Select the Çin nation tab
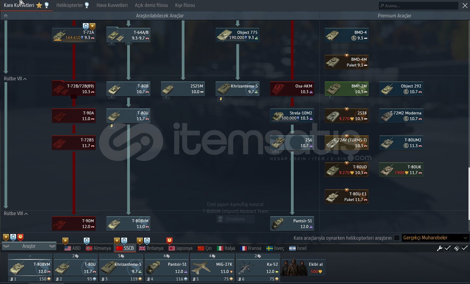The width and height of the screenshot is (470, 284). point(205,248)
